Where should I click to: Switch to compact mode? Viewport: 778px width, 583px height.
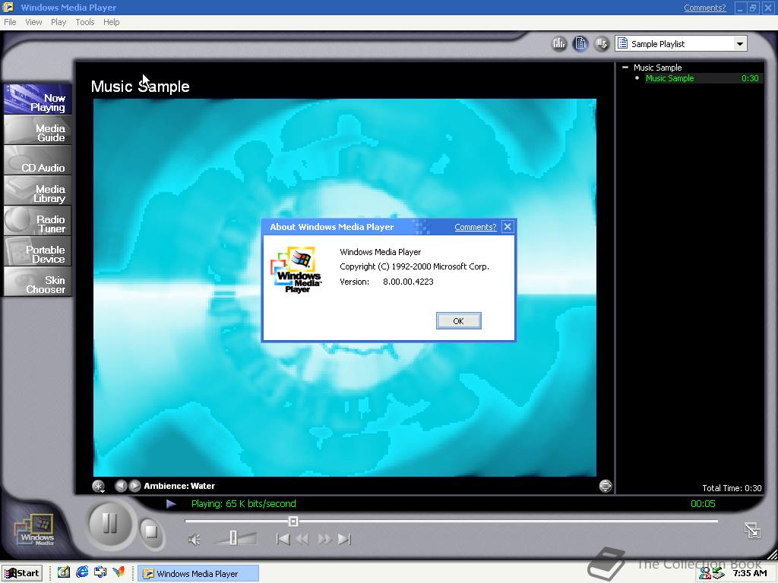pos(752,531)
